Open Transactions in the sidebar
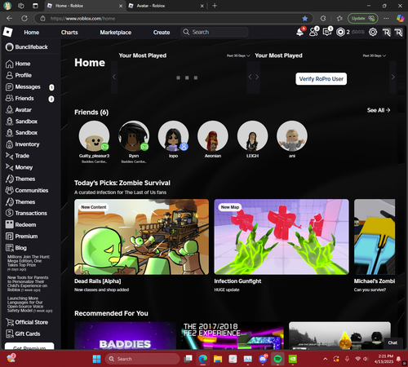This screenshot has height=367, width=408. pyautogui.click(x=26, y=213)
